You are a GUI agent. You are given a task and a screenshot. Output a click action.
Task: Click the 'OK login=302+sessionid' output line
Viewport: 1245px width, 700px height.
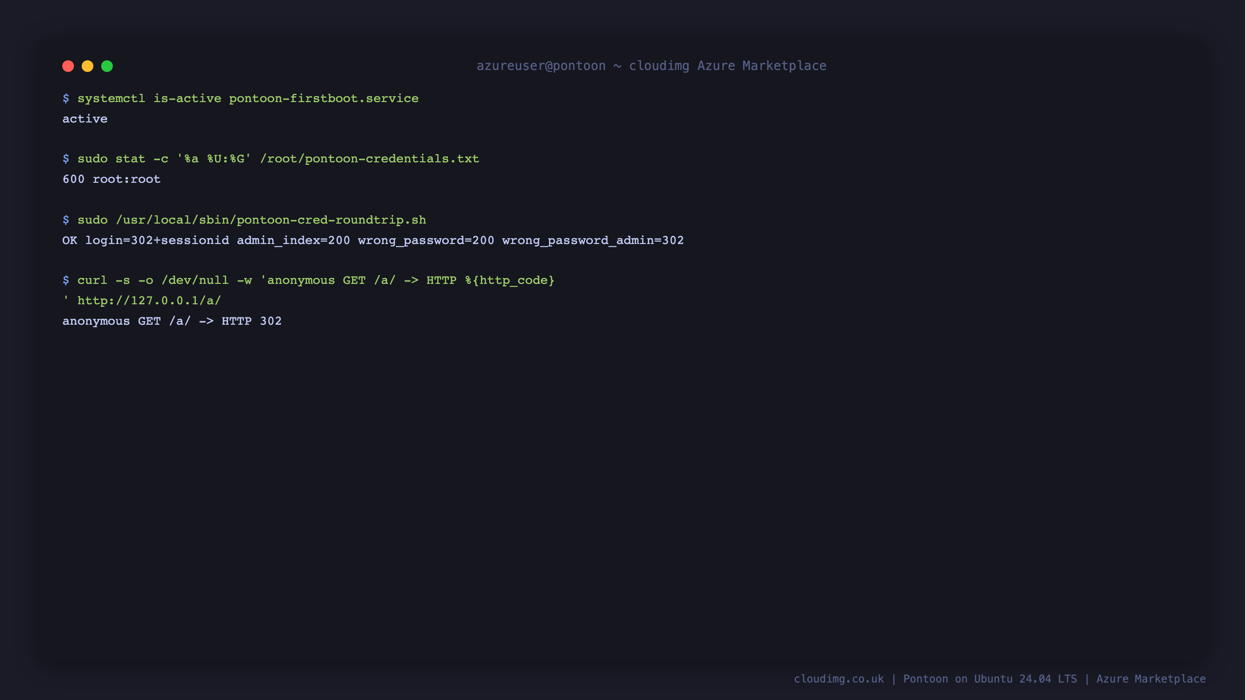[x=373, y=240]
